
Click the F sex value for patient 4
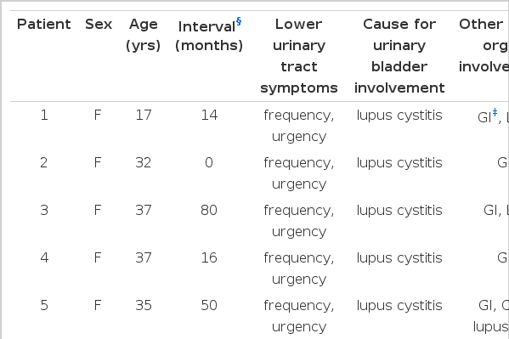point(98,257)
